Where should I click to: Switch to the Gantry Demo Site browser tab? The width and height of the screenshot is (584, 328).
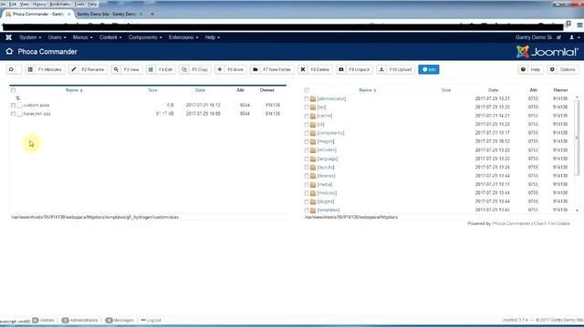point(109,15)
